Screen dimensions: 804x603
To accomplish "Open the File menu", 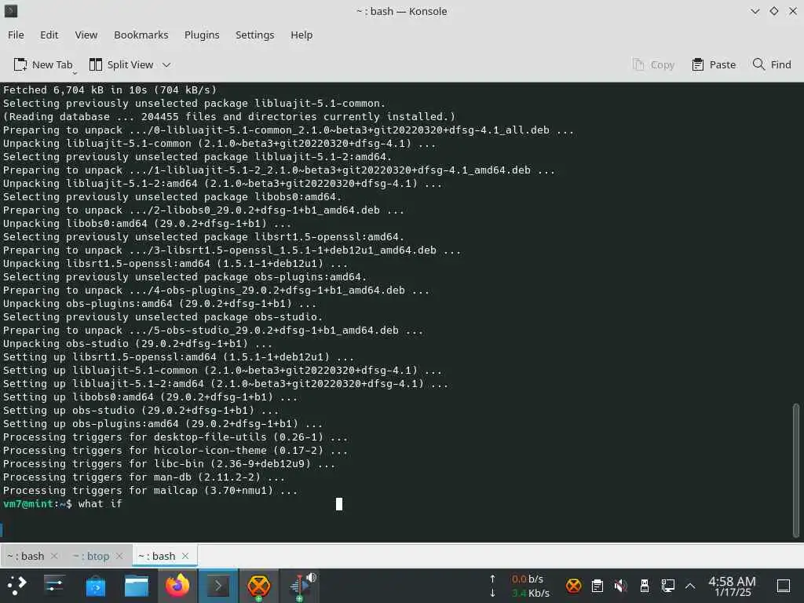I will click(x=16, y=35).
